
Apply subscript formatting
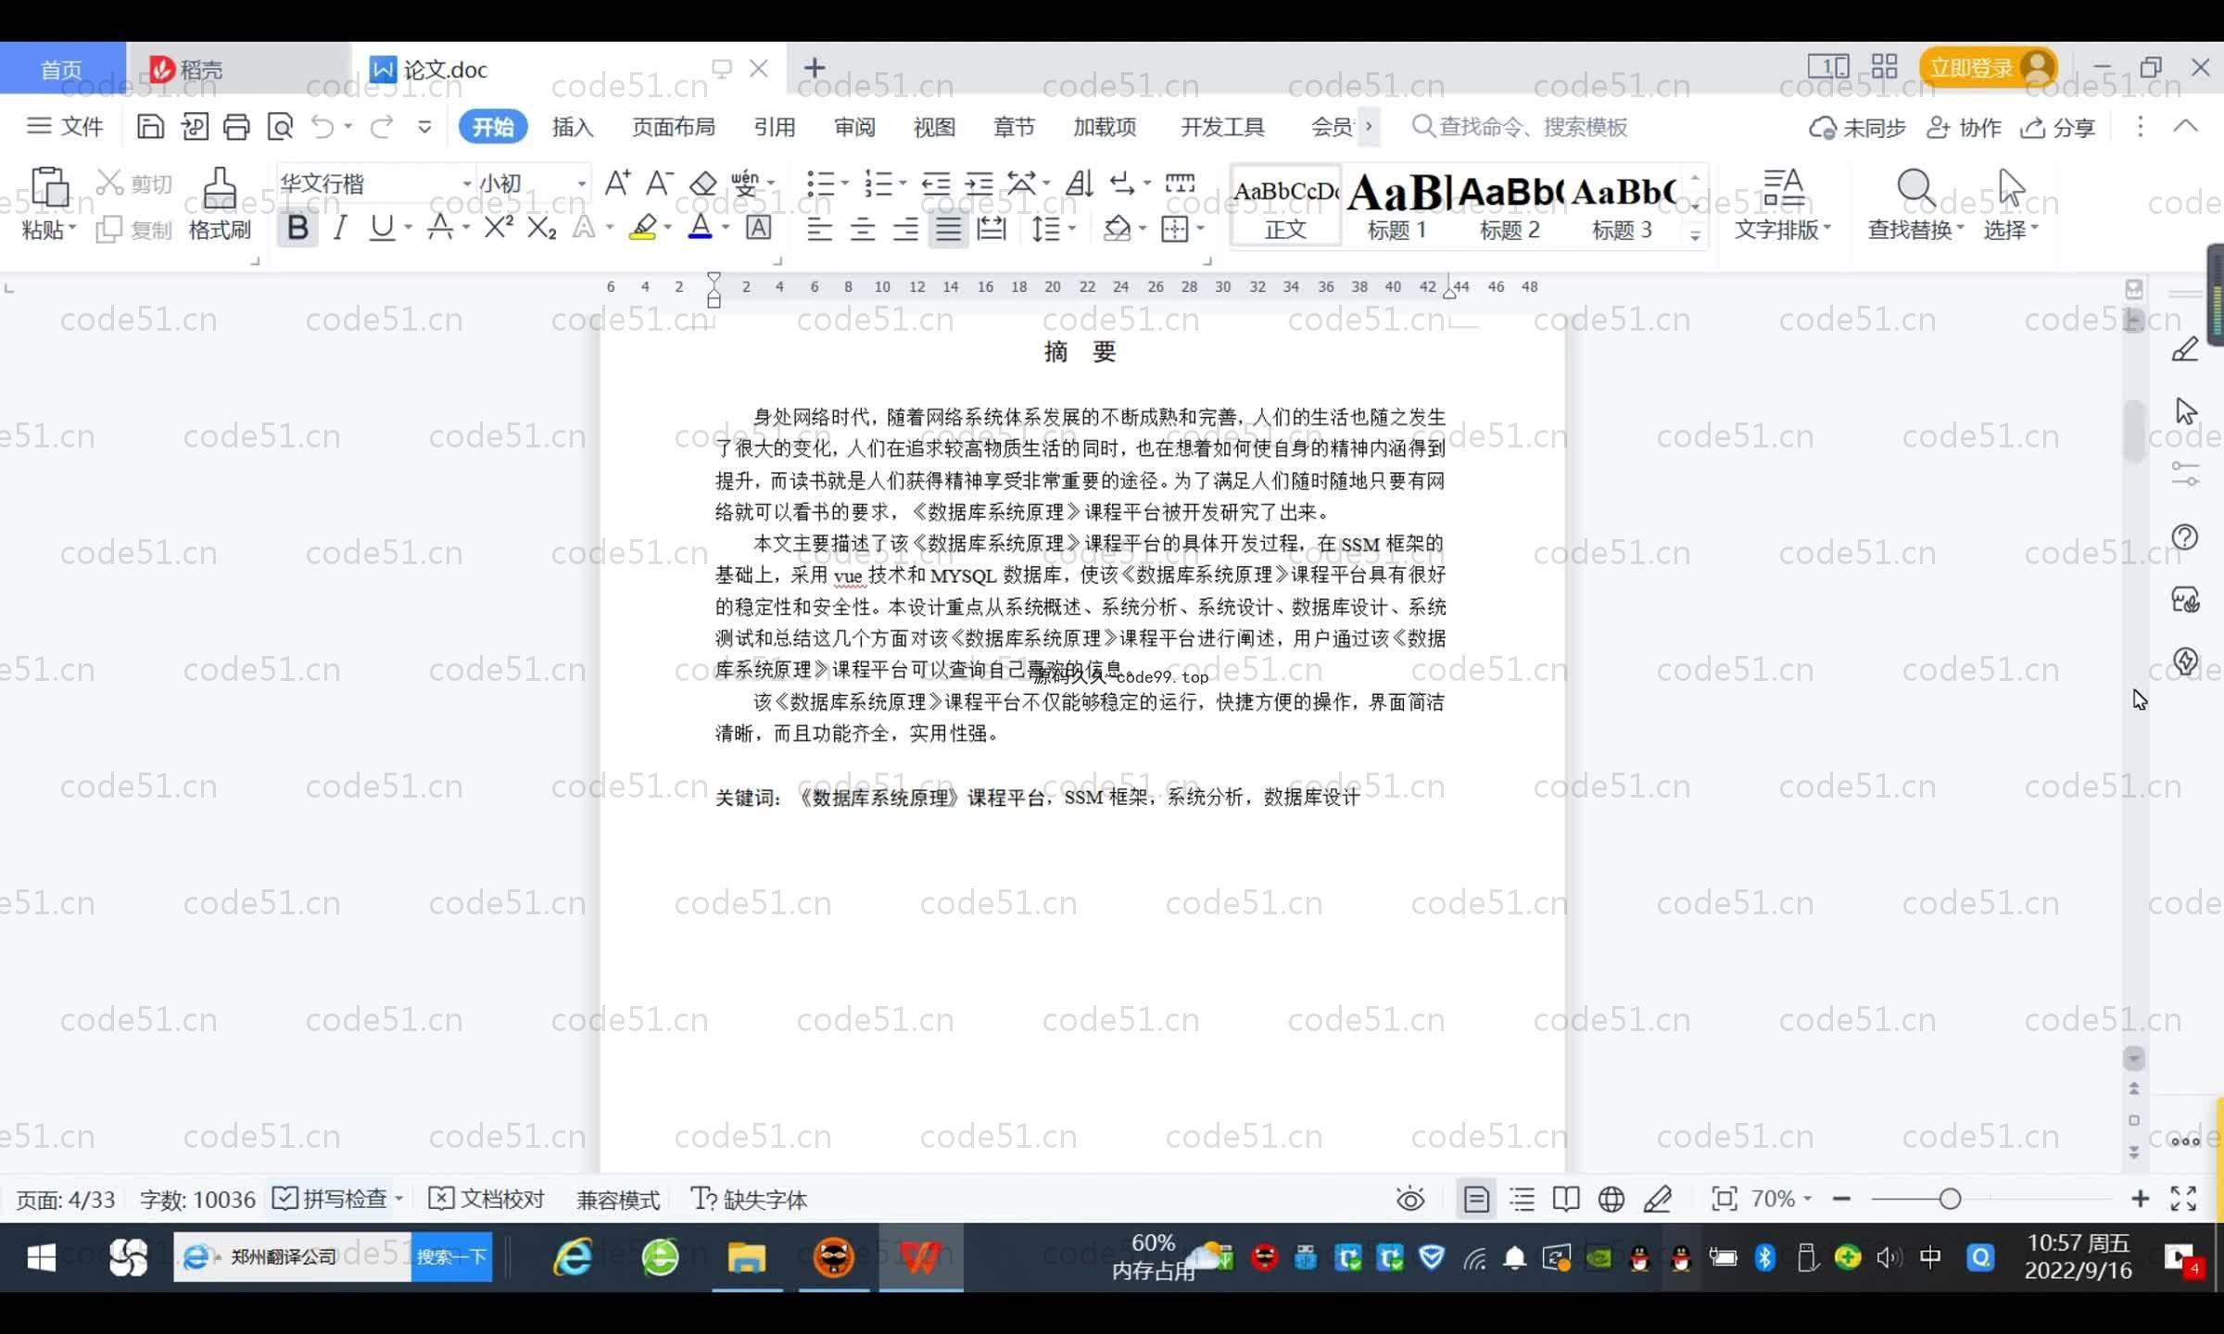[x=541, y=227]
